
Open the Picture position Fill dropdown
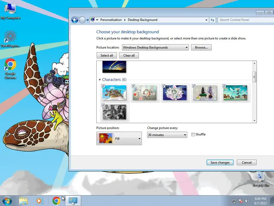pos(119,138)
